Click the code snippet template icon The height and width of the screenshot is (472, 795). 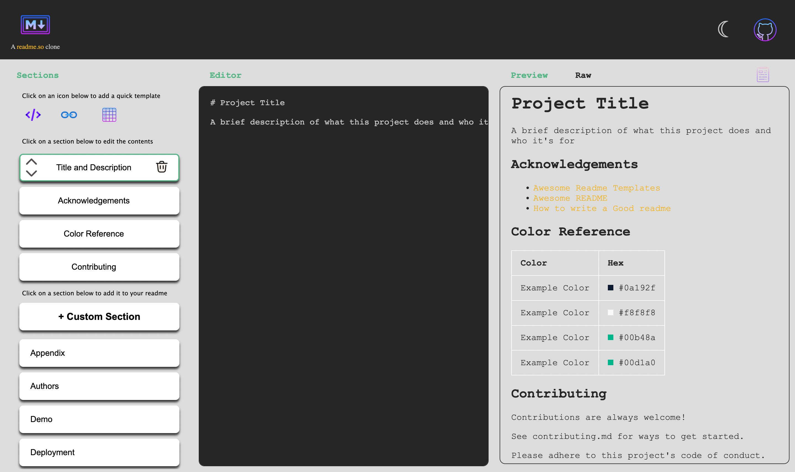tap(33, 115)
